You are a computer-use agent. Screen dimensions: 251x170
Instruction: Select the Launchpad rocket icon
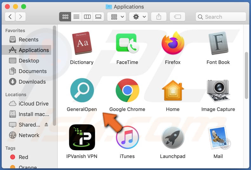[173, 137]
